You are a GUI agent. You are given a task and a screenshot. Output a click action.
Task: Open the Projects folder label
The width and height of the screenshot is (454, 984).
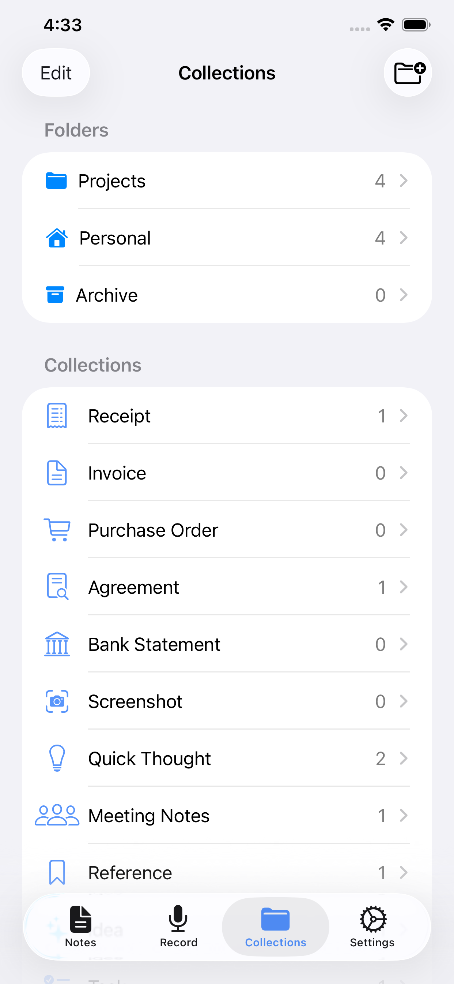tap(112, 182)
